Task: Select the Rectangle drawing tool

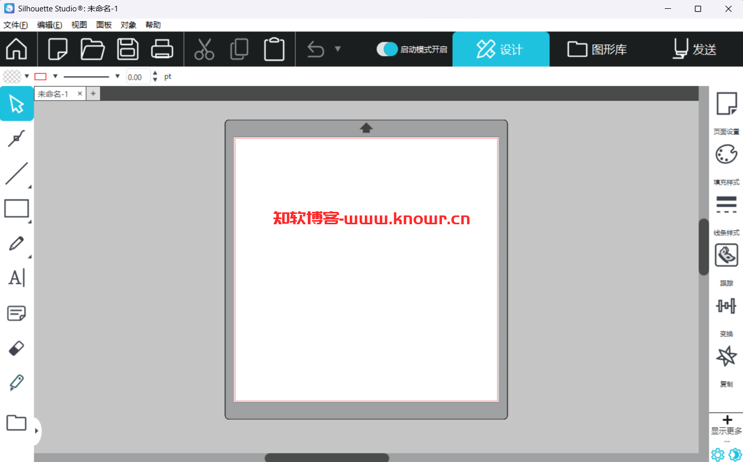Action: [x=17, y=209]
